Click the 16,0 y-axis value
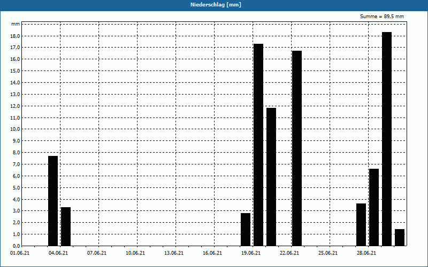Image resolution: width=428 pixels, height=267 pixels. coord(16,59)
